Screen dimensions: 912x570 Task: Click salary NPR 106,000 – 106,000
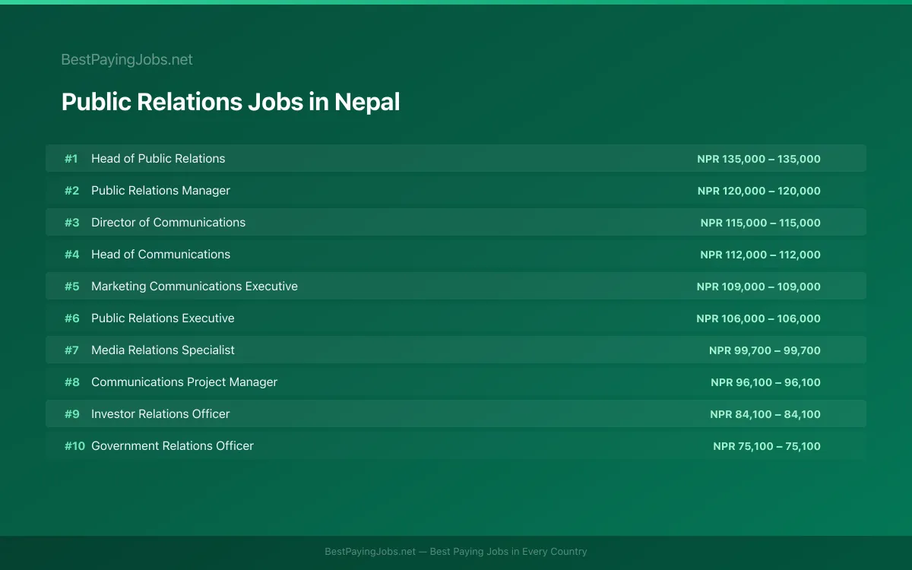coord(758,318)
